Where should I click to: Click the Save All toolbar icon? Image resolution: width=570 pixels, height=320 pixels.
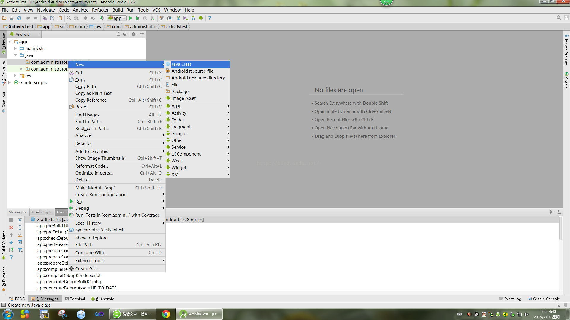[x=12, y=18]
